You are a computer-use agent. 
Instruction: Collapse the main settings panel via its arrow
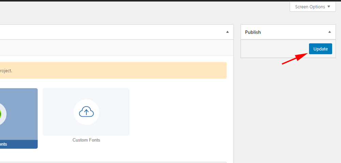point(228,32)
